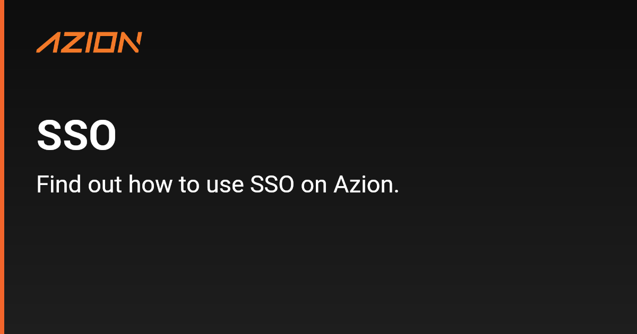Click the word Find in subtitle
This screenshot has height=334, width=637.
(x=58, y=184)
